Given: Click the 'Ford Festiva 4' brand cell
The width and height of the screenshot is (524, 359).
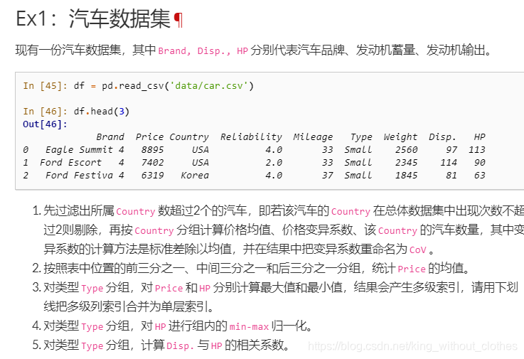Looking at the screenshot, I should (85, 175).
